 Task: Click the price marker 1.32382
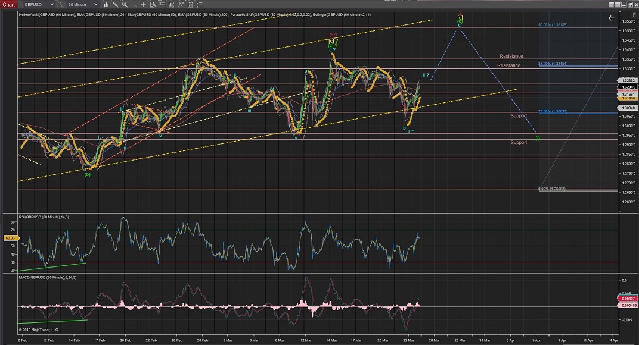click(x=626, y=80)
